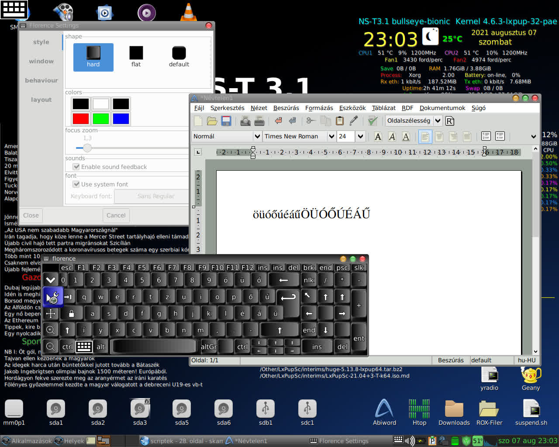Zoom out the Florence keyboard with magnifier minus
The image size is (559, 447).
(51, 347)
